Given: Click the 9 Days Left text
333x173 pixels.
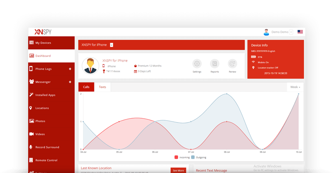Looking at the screenshot, I should click(145, 71).
